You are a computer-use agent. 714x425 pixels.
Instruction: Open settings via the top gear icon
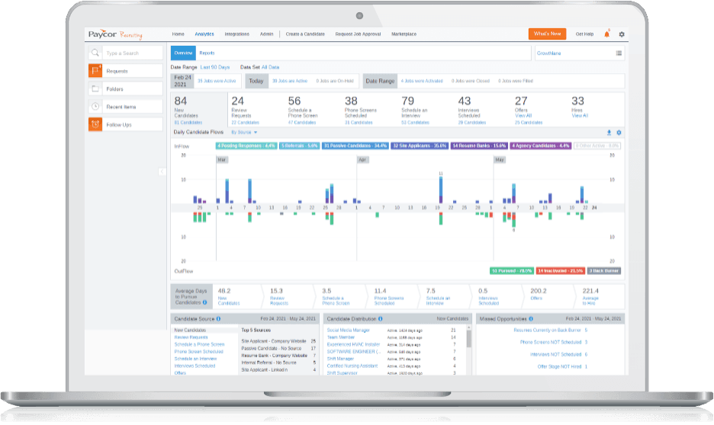point(622,34)
